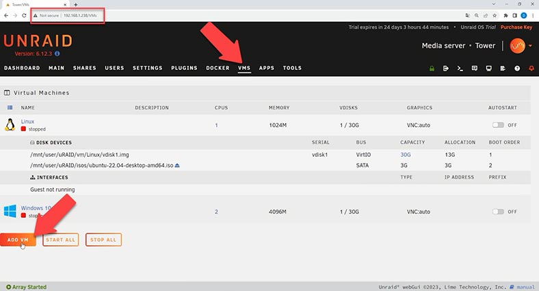539x291 pixels.
Task: Click the Windows 10 CPU count 2
Action: (216, 212)
